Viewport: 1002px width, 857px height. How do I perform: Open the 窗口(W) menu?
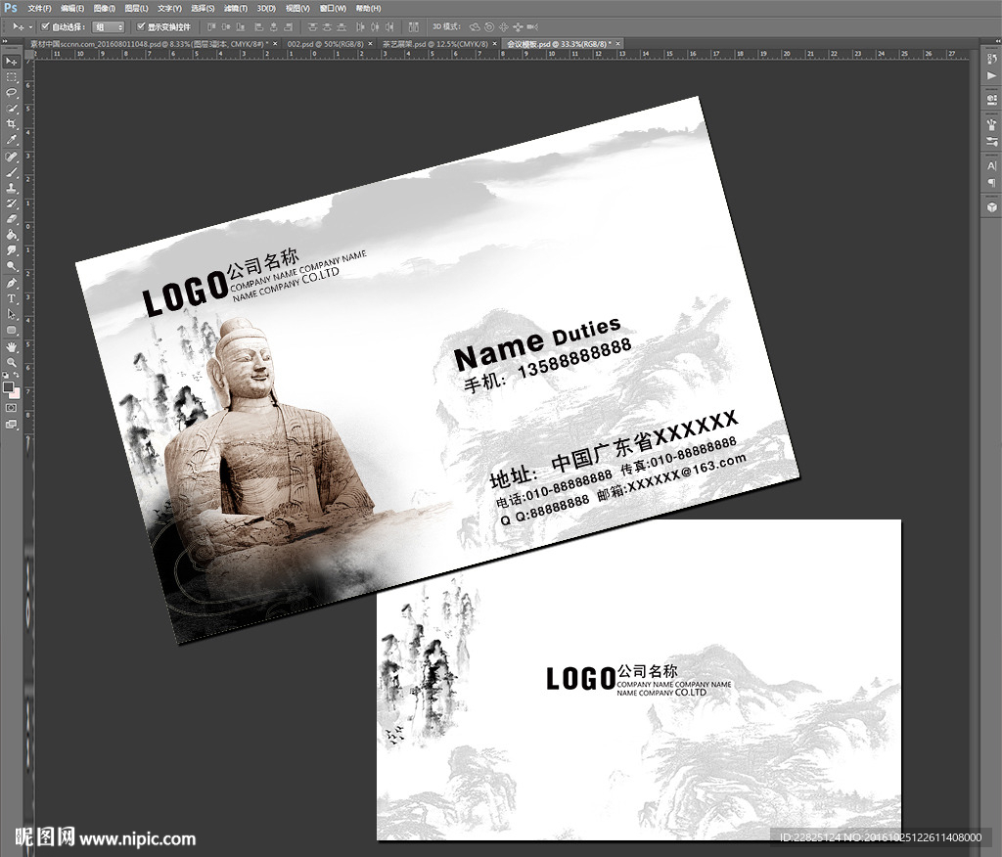[x=333, y=8]
